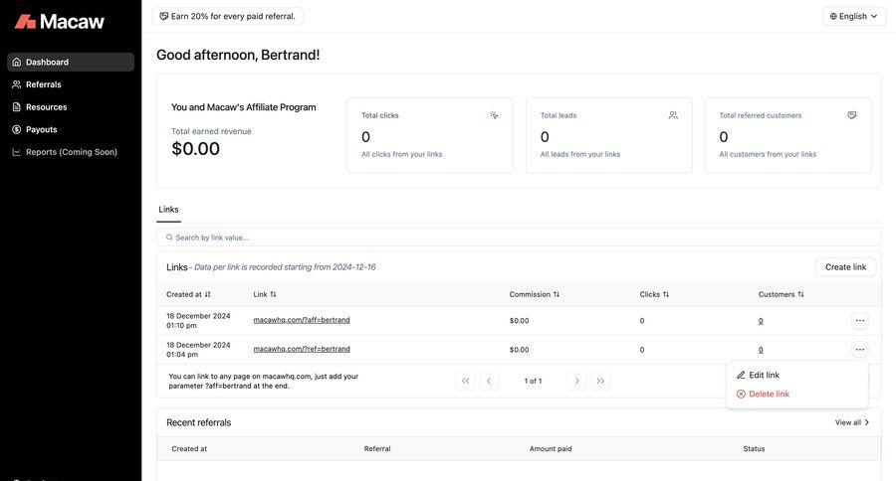Click the 18 December 2024 01:10 pm cell

click(x=198, y=321)
